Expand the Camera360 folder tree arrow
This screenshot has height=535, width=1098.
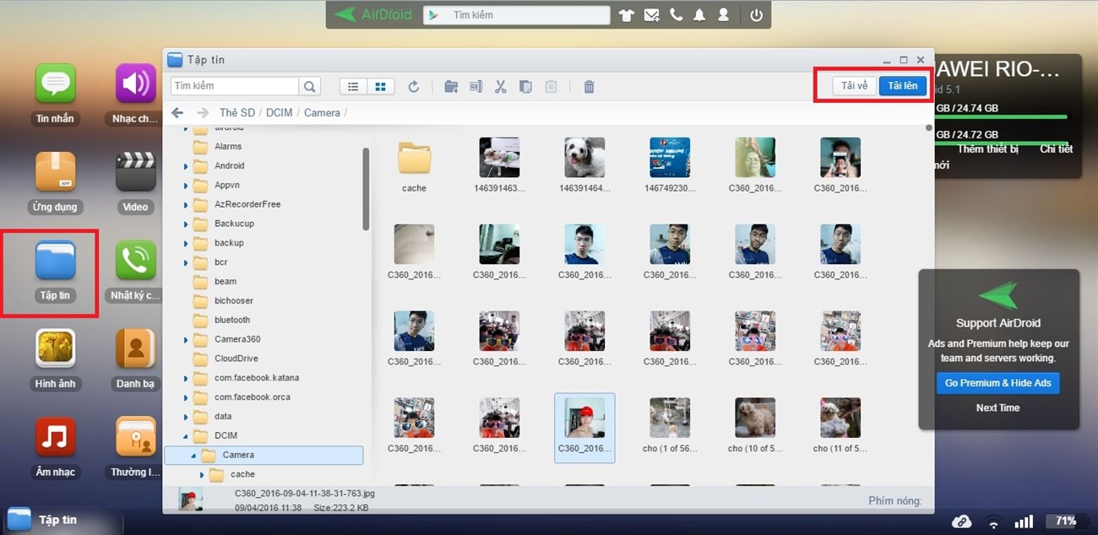pos(186,340)
